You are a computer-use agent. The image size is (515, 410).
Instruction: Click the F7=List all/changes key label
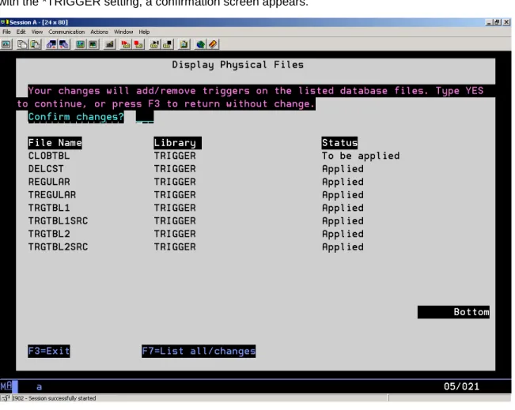tap(199, 352)
